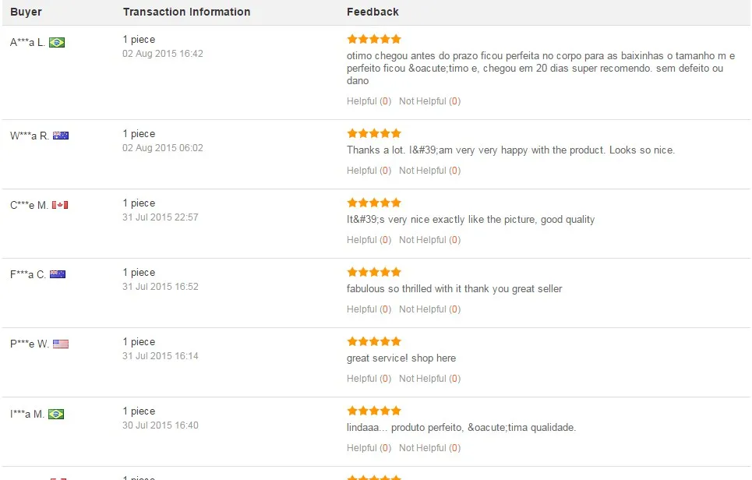Click flag icon beside buyer F***a C.

tap(58, 274)
